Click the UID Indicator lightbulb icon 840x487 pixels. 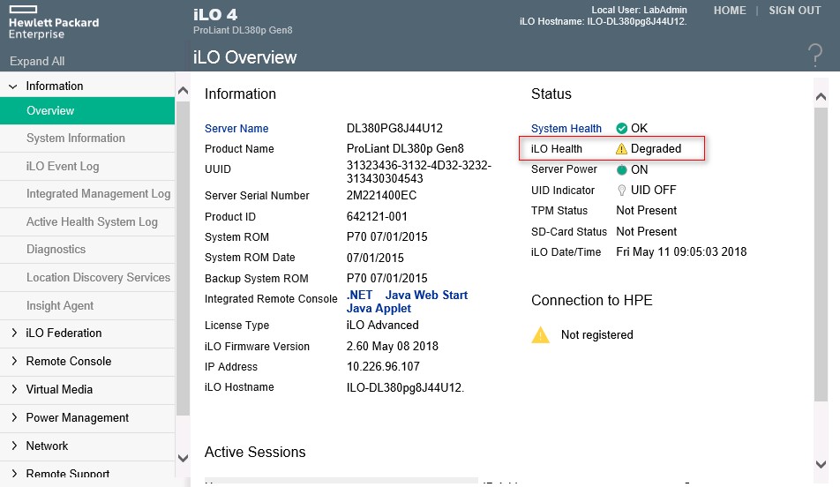click(621, 190)
